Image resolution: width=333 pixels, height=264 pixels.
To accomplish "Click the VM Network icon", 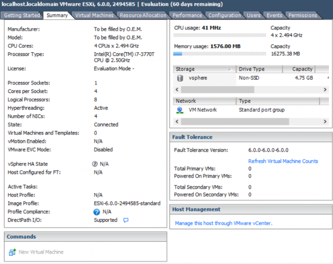I will 179,110.
